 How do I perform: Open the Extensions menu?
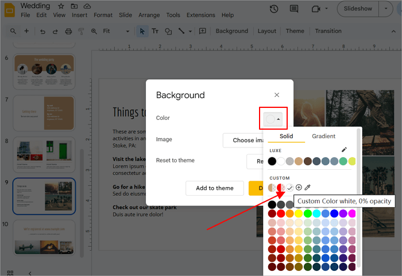[201, 15]
